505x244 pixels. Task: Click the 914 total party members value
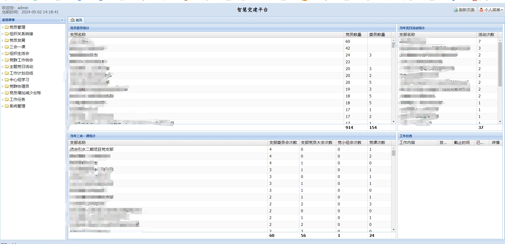[349, 128]
